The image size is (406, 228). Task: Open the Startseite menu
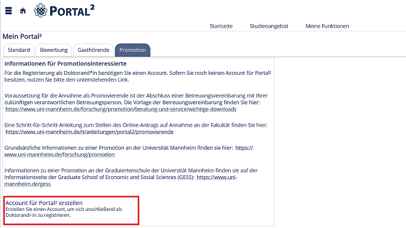221,26
